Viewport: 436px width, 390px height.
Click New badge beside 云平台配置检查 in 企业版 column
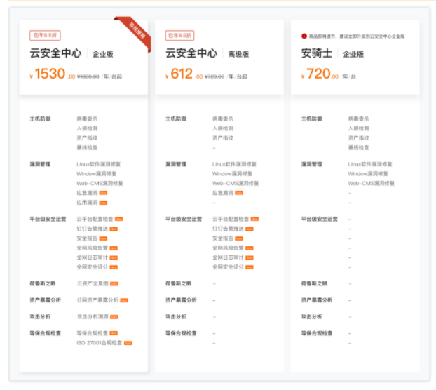tap(119, 219)
